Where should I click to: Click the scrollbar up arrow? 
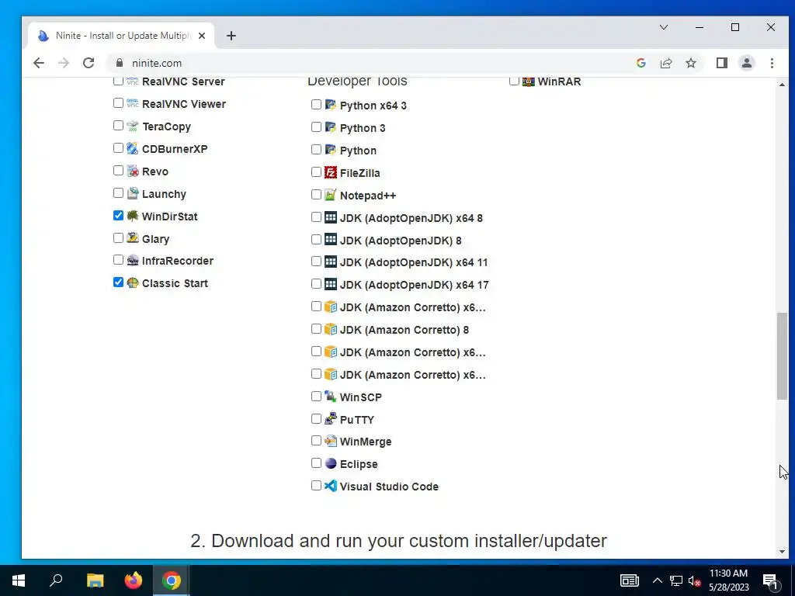pos(782,85)
